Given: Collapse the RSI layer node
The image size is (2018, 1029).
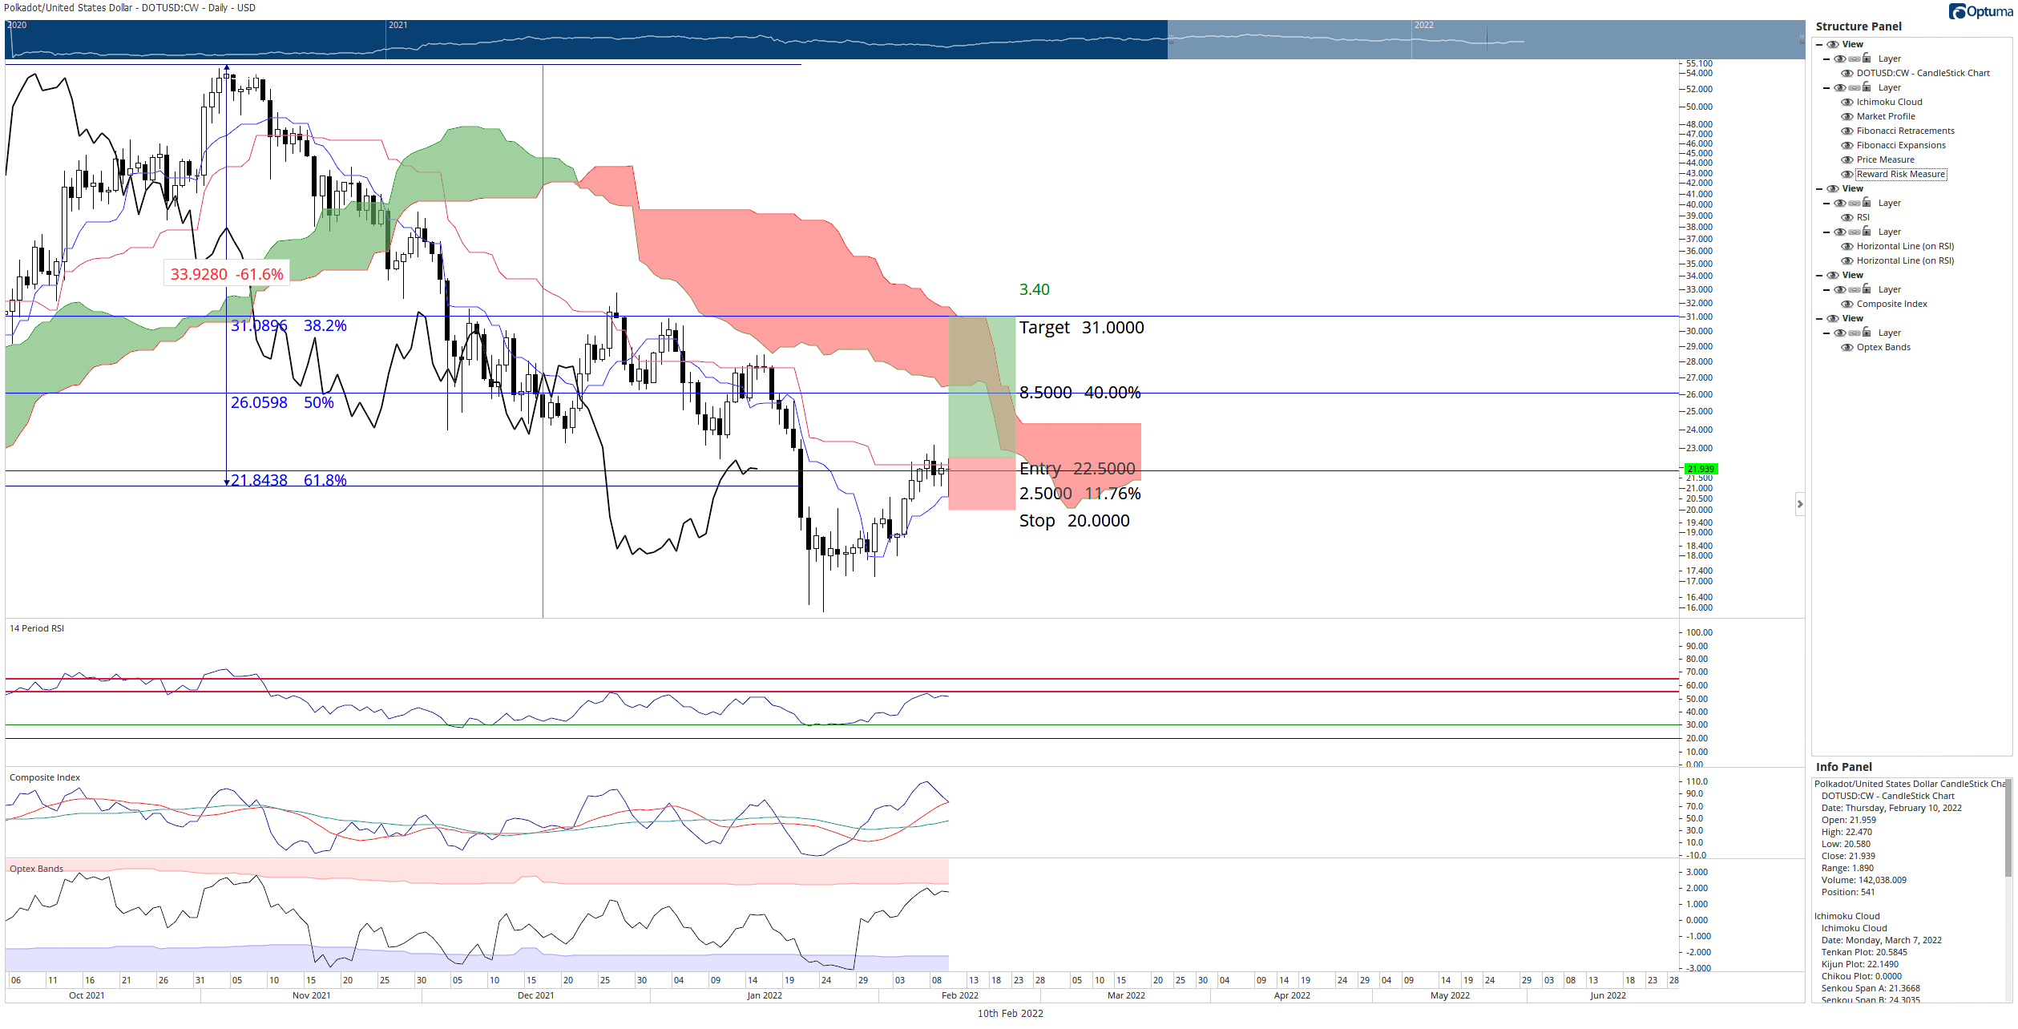Looking at the screenshot, I should [1826, 203].
